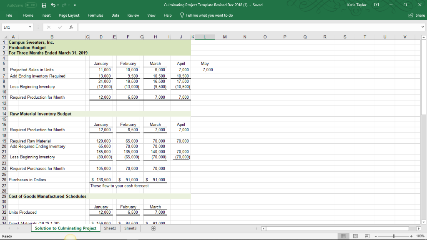Open the Customize Quick Access Toolbar menu
Screen dimensions: 427x240
coord(75,5)
